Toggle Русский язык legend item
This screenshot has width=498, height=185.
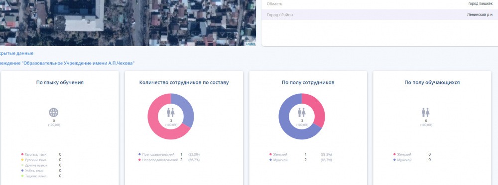point(34,160)
